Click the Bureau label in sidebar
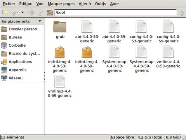The image size is (186, 140). click(16, 37)
